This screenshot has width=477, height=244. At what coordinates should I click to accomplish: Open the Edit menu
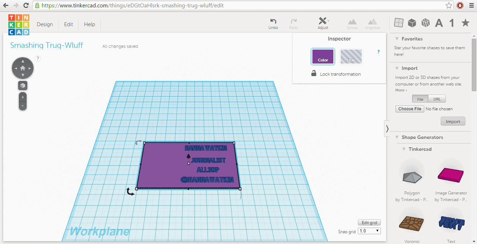[x=68, y=24]
